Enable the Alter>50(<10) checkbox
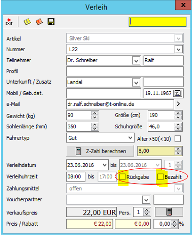Viewport: 193px width, 237px height. (x=177, y=139)
